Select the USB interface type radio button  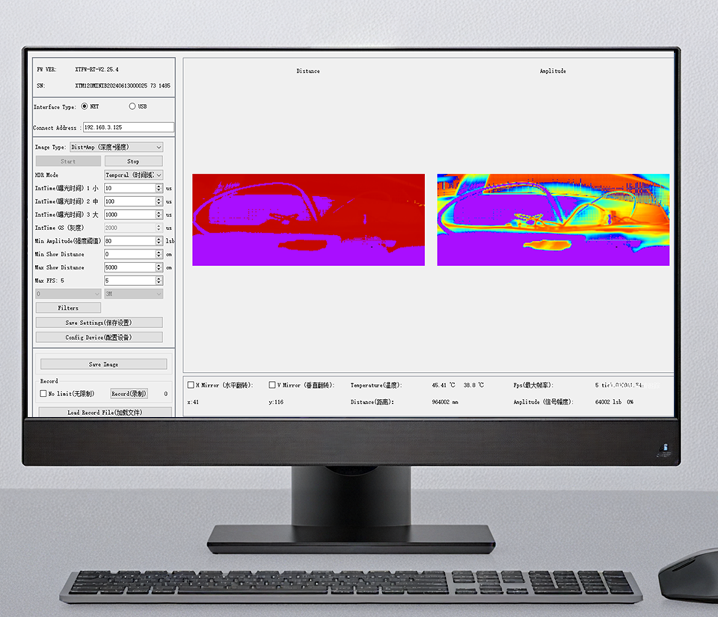[132, 106]
